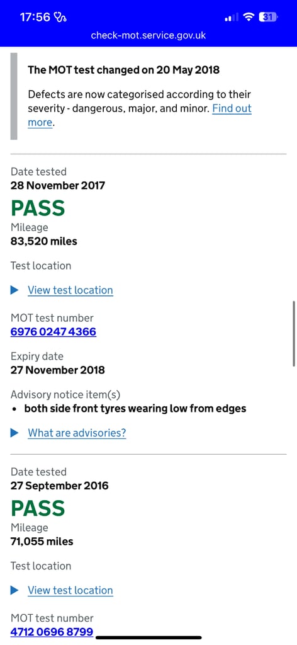
Task: Tap the home indicator bar at bottom
Action: pos(148,637)
